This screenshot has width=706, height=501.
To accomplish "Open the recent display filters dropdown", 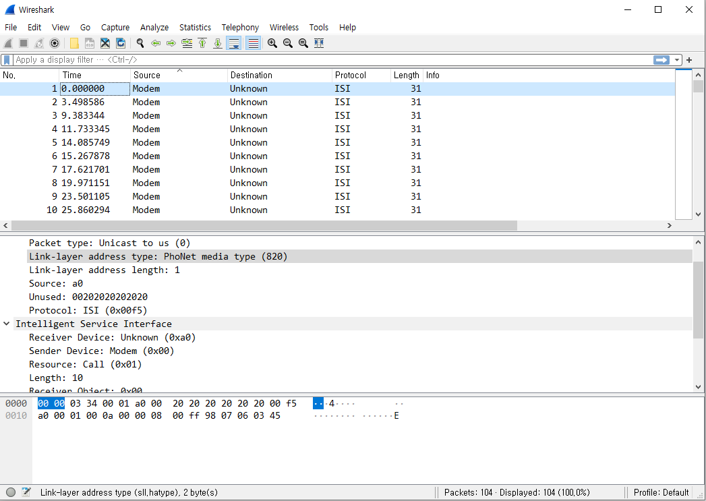I will [677, 60].
